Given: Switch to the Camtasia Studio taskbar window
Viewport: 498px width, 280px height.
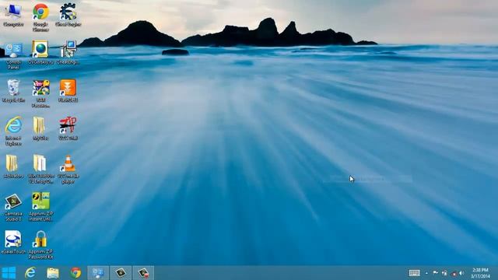Looking at the screenshot, I should coord(121,273).
